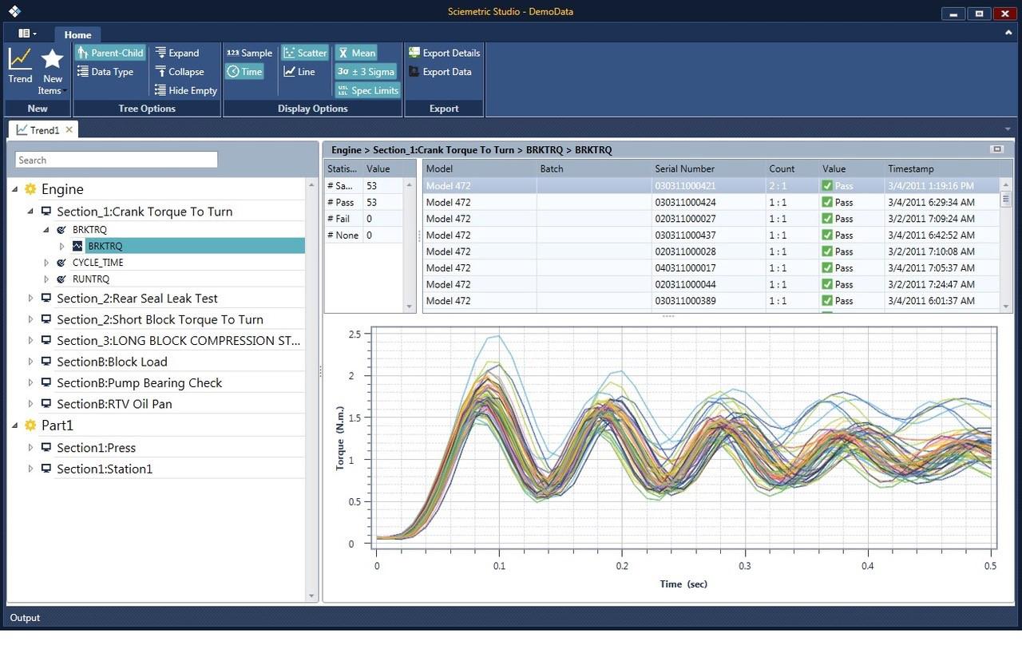Select Section_2:Short Block Torque To Turn
Image resolution: width=1022 pixels, height=661 pixels.
tap(160, 319)
